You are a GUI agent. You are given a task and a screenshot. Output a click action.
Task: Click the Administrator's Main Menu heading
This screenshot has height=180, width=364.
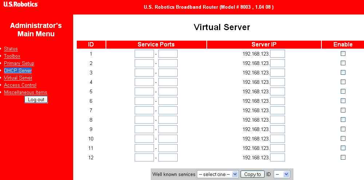click(36, 30)
